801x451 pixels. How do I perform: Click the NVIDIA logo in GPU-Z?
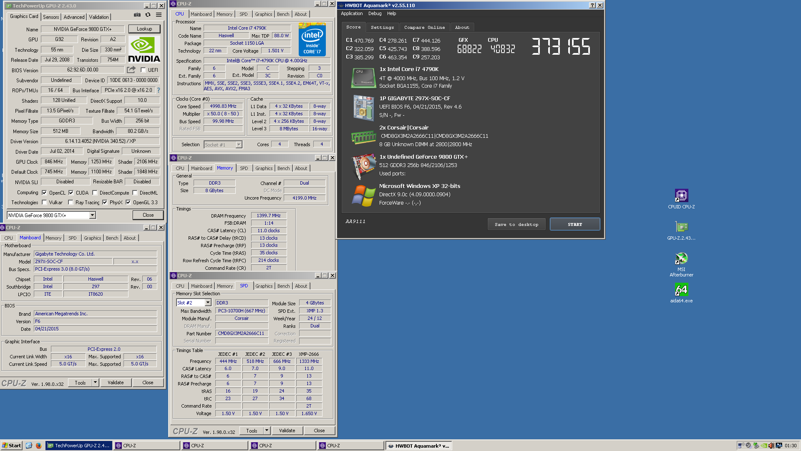pos(144,49)
